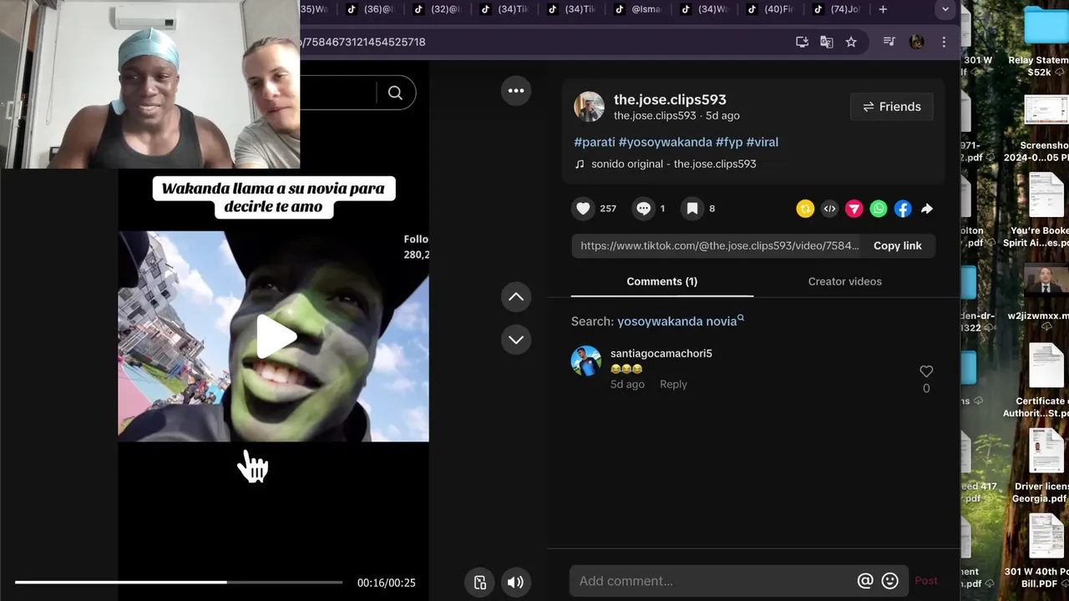Image resolution: width=1069 pixels, height=601 pixels.
Task: Switch to Creator videos tab
Action: [x=844, y=281]
